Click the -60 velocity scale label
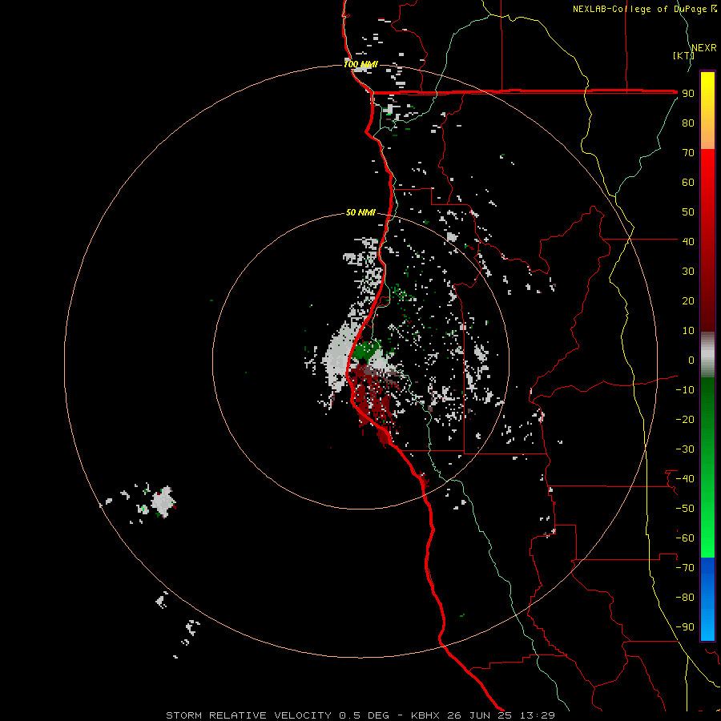The height and width of the screenshot is (721, 721). pos(685,538)
